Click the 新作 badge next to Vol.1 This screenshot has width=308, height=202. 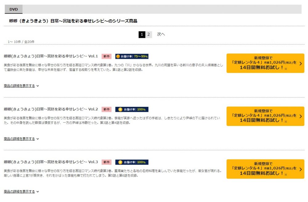tap(107, 56)
